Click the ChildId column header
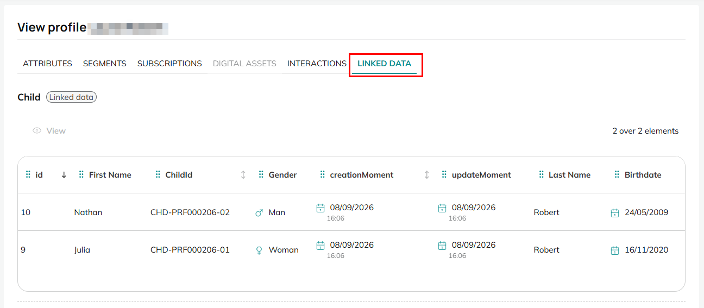 coord(179,175)
